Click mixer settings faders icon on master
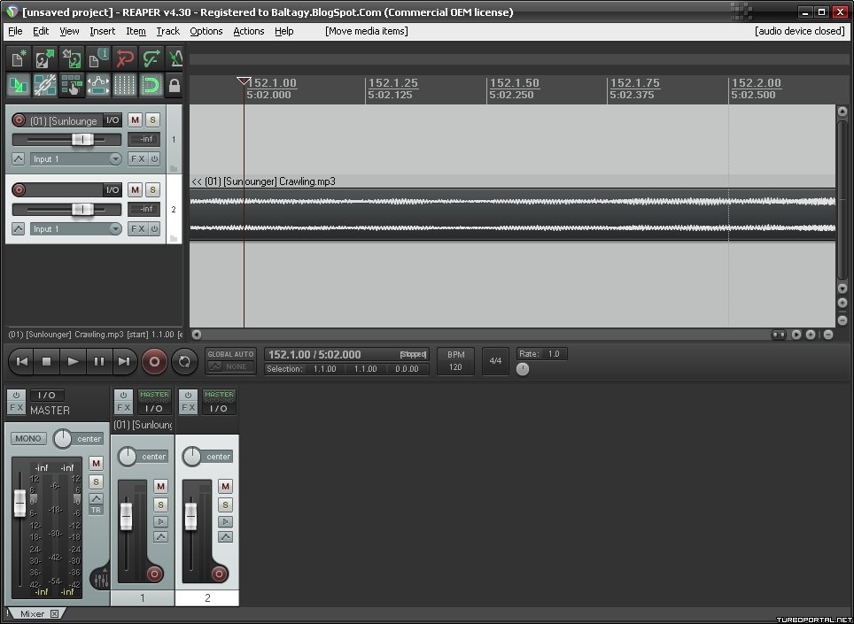Screen dimensions: 854x624 pyautogui.click(x=101, y=579)
